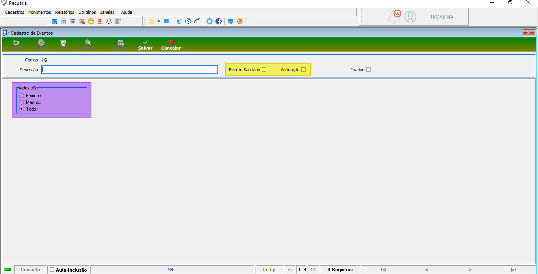Go to last record navigation arrow
Screen dimensions: 538x274
coord(513,270)
